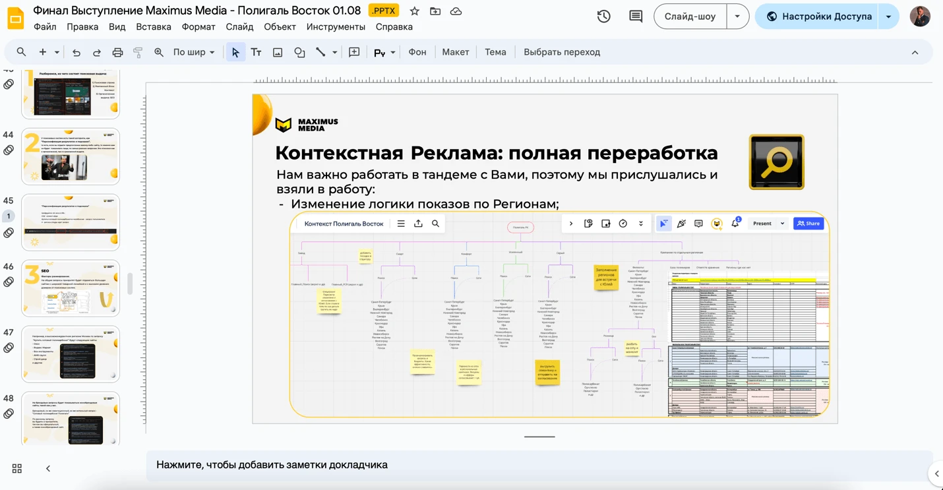Open version history clock icon
Screen dimensions: 943x490
pos(603,16)
